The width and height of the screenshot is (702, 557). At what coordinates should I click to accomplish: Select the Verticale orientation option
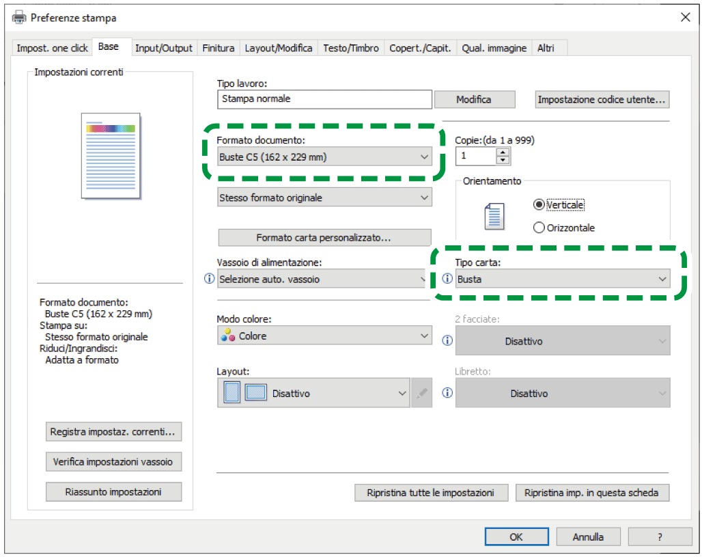[539, 205]
